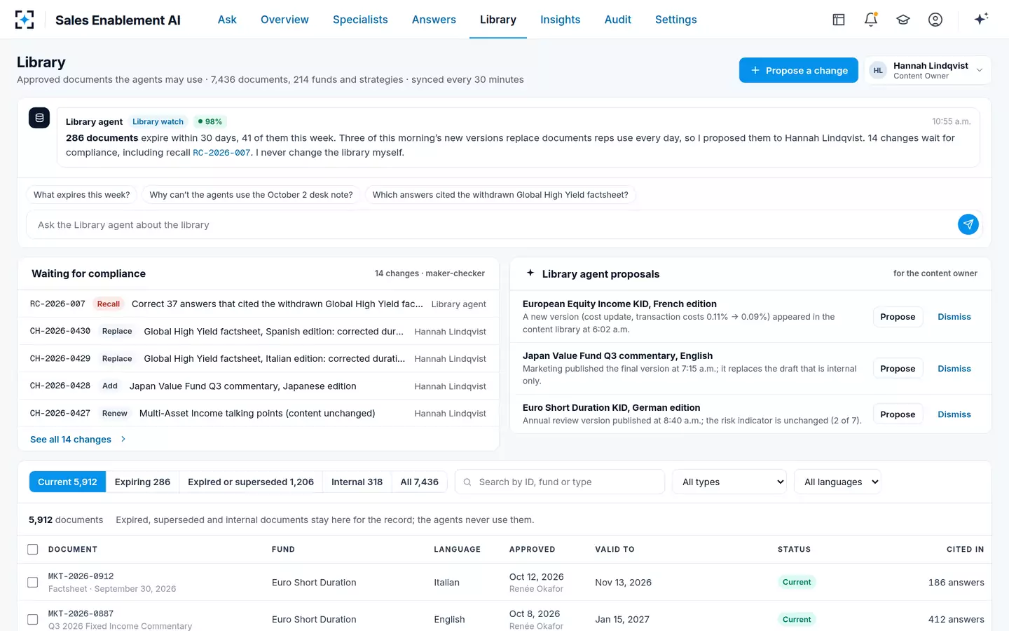Propose the European Equity Income KID change

pos(898,317)
